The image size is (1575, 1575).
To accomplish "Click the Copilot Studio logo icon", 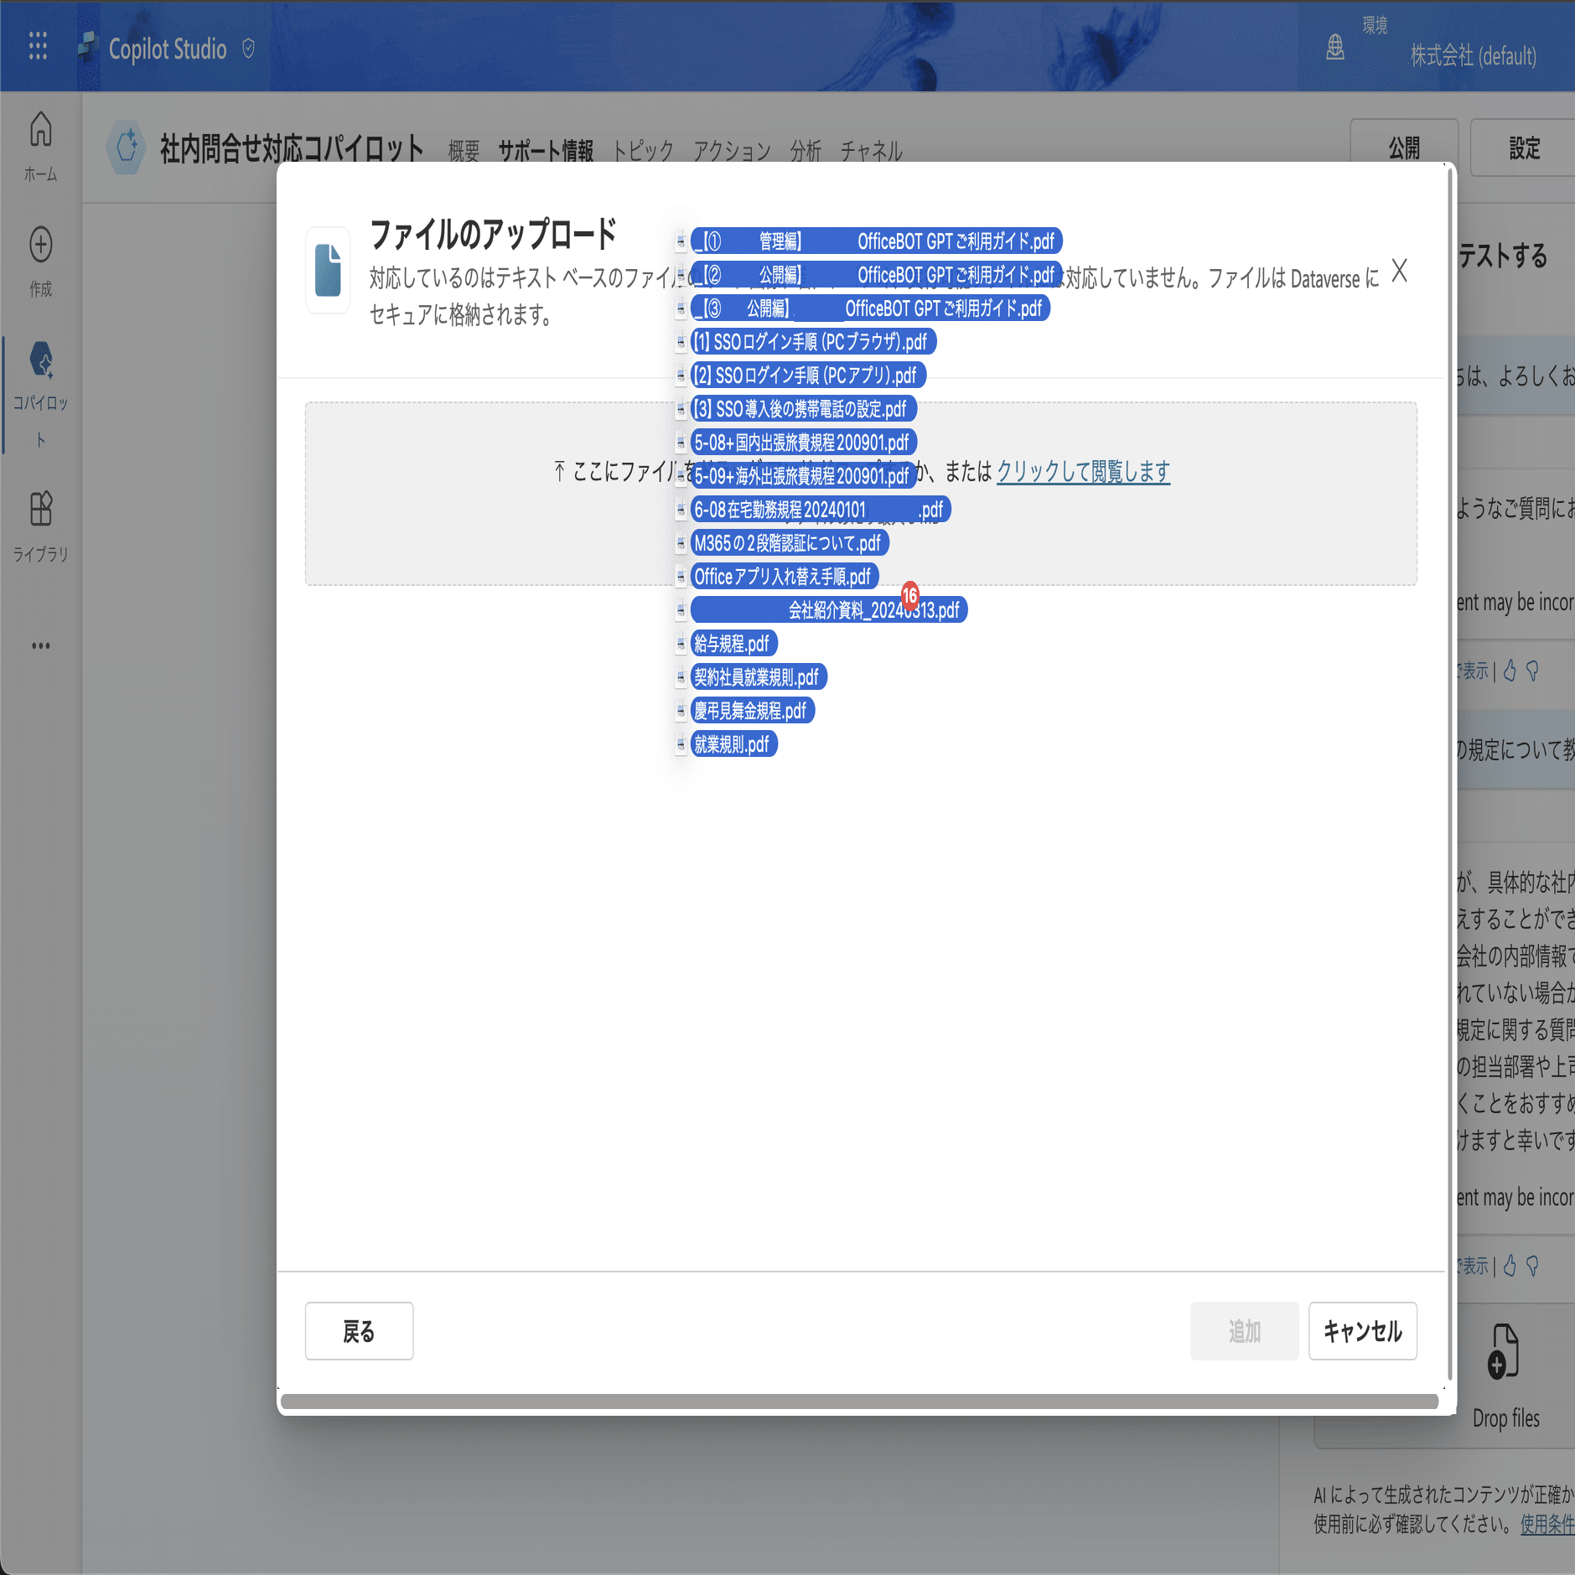I will coord(88,47).
